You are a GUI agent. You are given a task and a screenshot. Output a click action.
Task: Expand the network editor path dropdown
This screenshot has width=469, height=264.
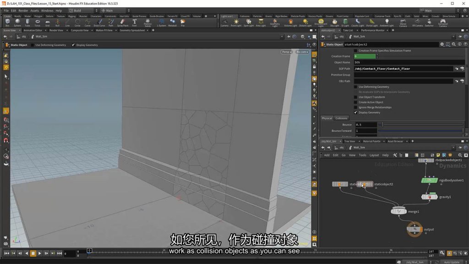pyautogui.click(x=453, y=148)
